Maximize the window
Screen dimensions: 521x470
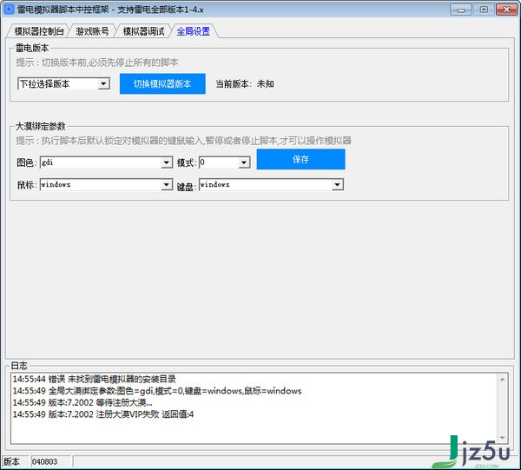pos(484,10)
